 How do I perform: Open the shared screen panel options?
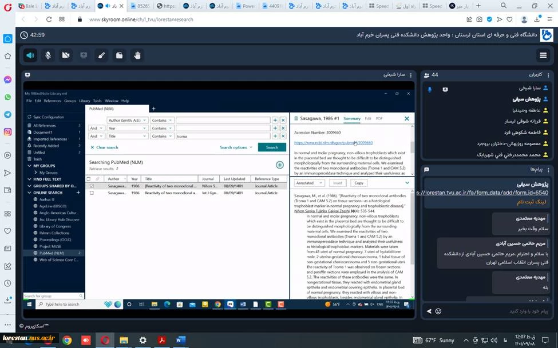click(x=411, y=75)
